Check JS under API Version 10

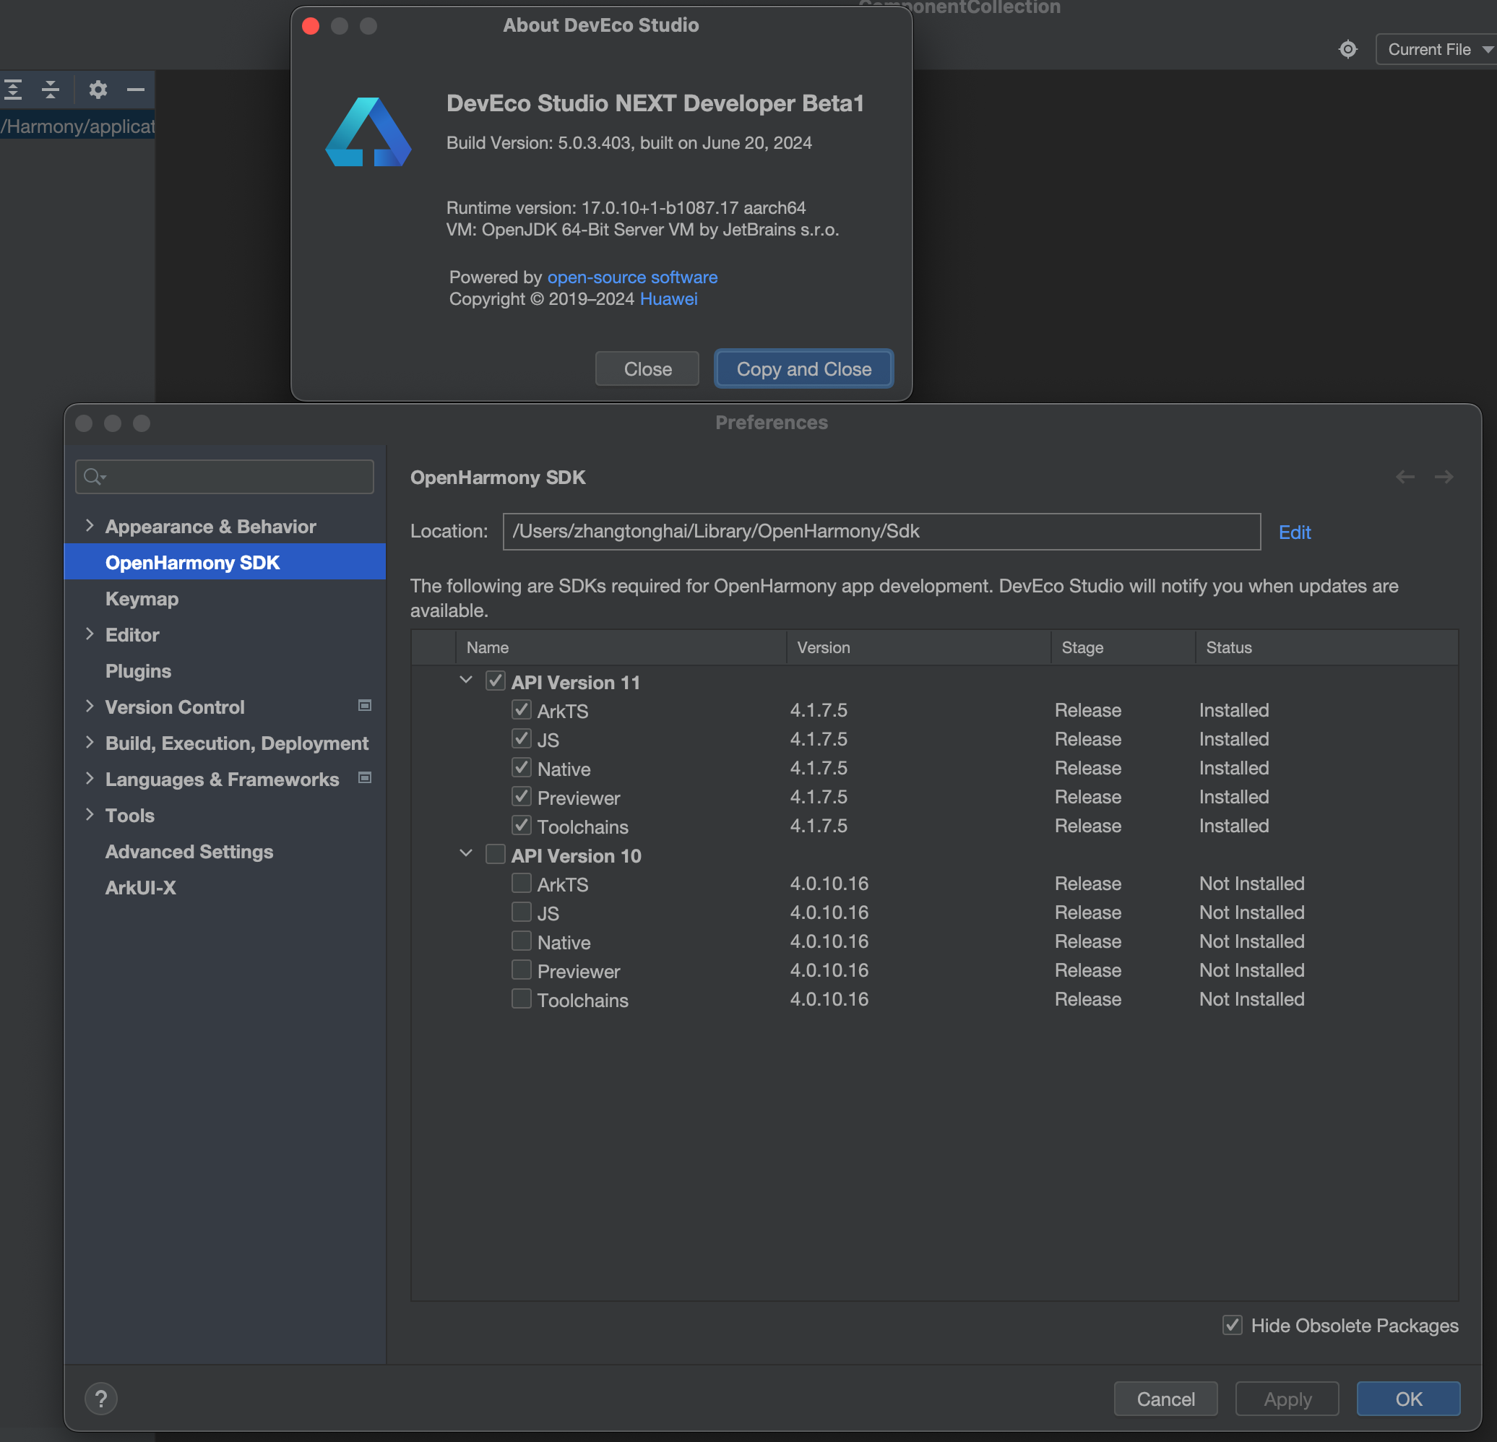521,912
